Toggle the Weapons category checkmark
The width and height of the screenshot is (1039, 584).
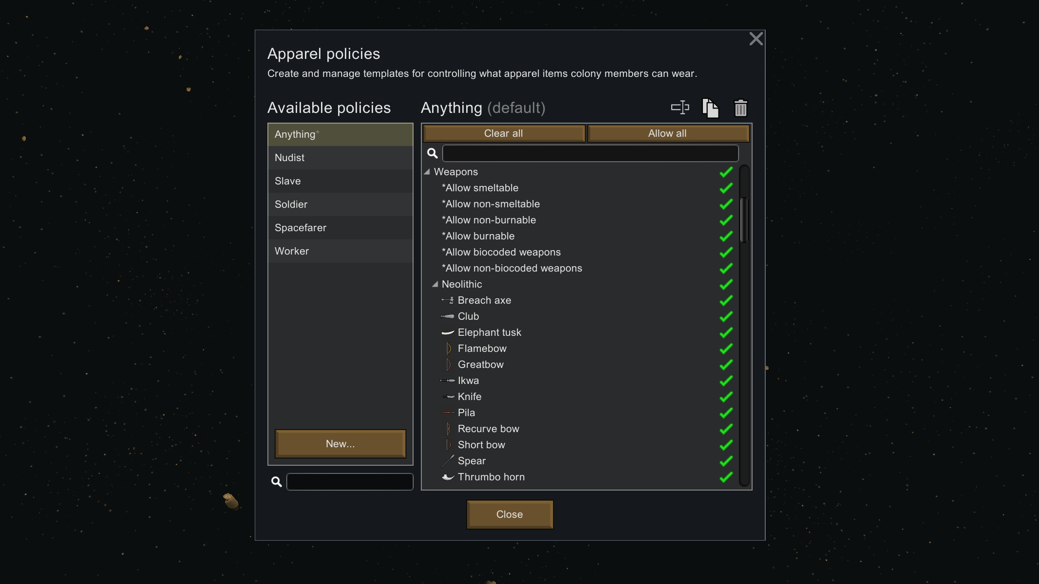pos(726,172)
